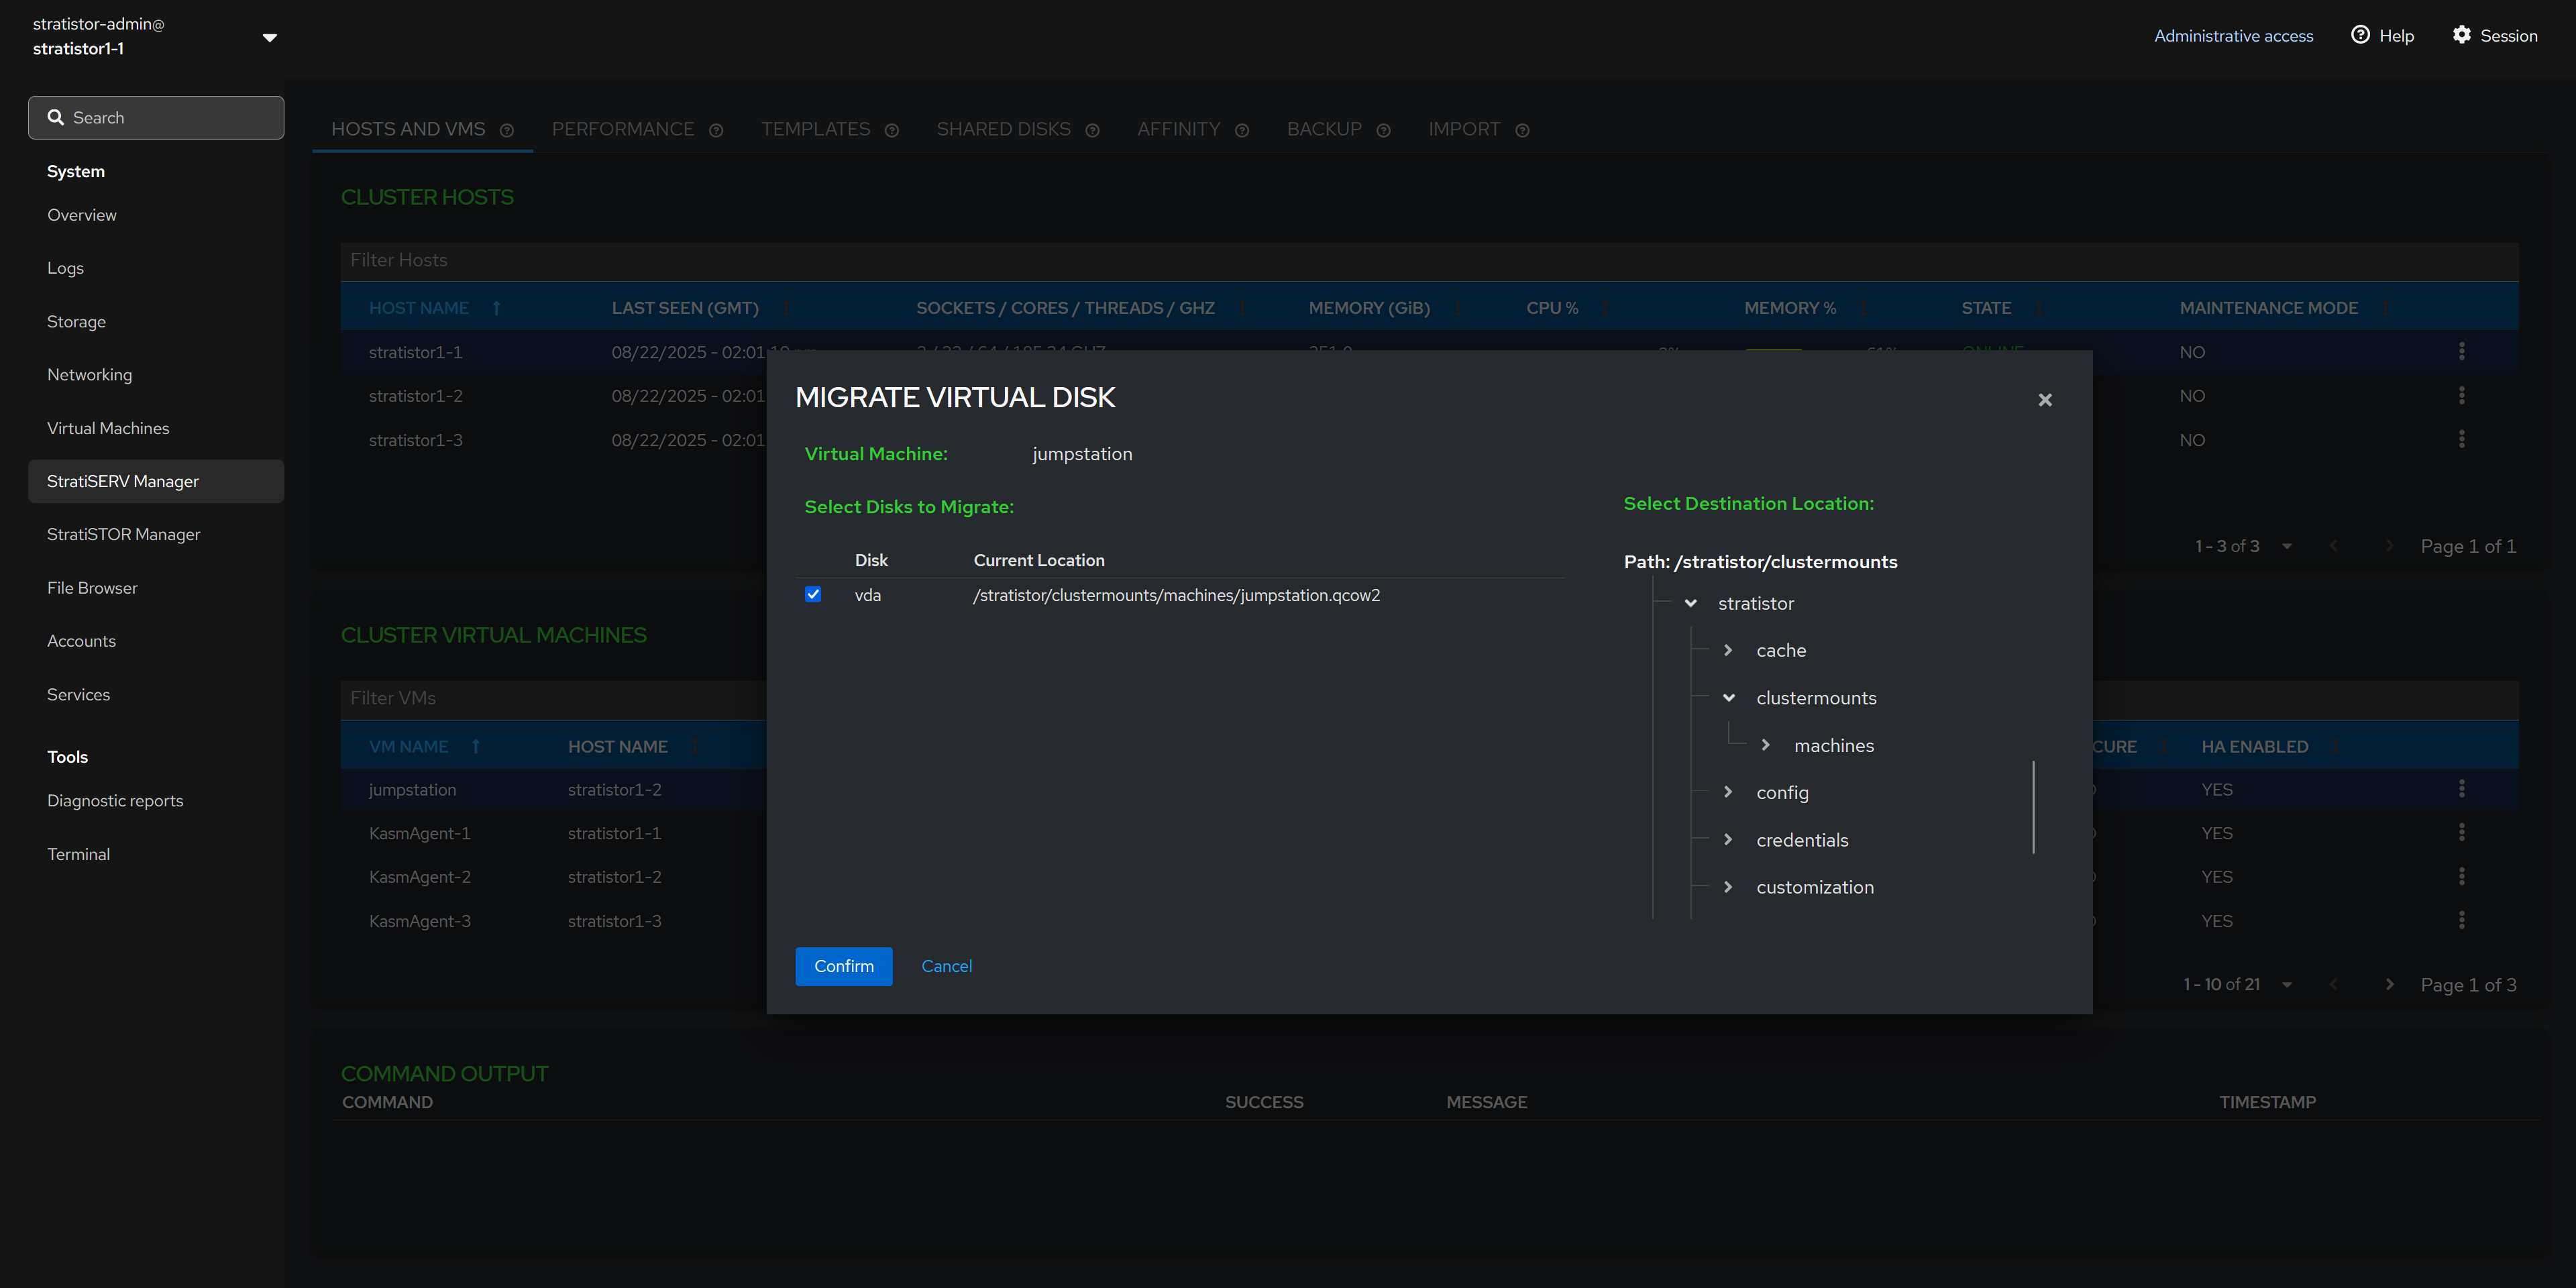Click the Help question mark icon
Image resolution: width=2576 pixels, height=1288 pixels.
pyautogui.click(x=2360, y=35)
